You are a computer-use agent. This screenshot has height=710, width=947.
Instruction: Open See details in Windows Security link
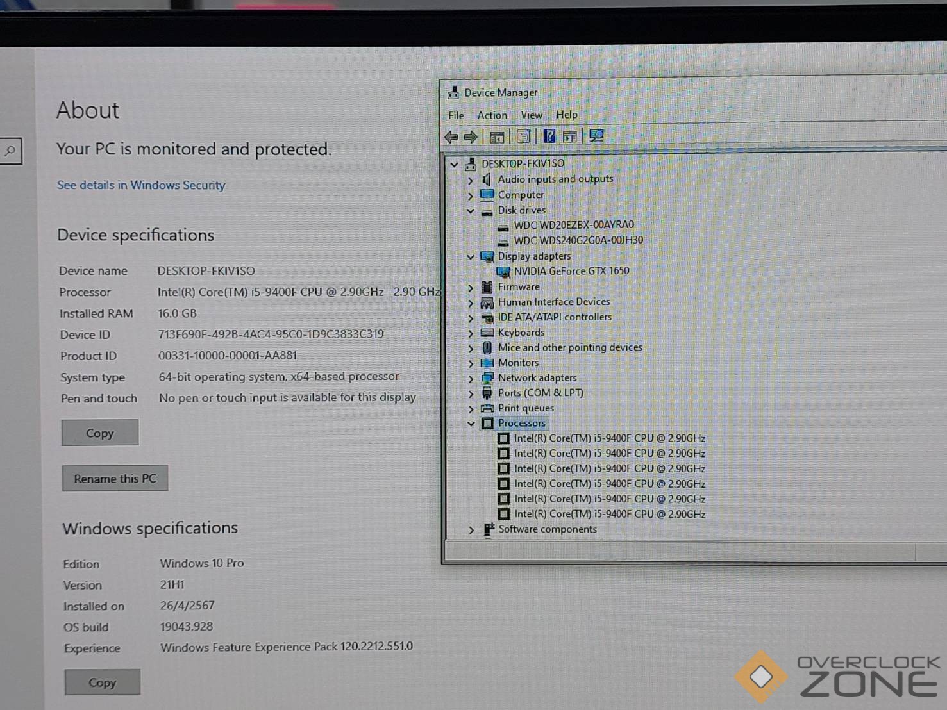[141, 185]
